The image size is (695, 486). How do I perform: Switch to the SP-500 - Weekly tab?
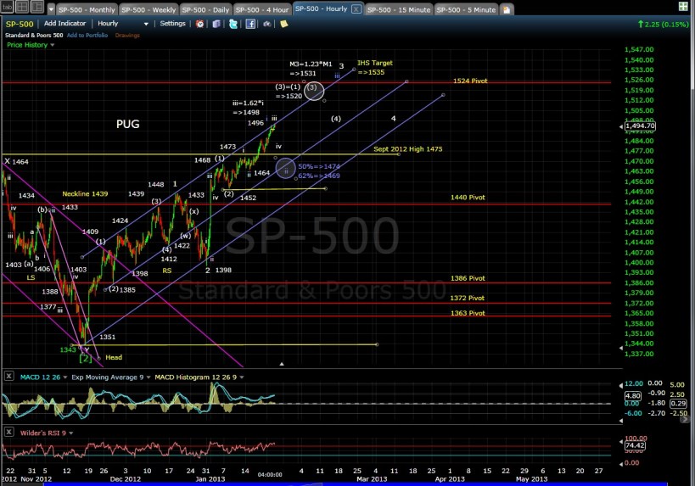point(149,9)
